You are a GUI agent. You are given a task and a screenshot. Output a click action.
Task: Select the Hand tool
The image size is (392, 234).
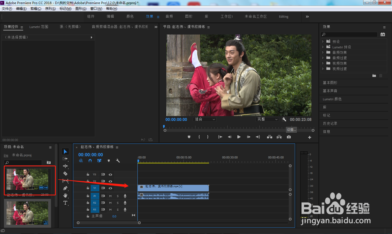coord(65,195)
